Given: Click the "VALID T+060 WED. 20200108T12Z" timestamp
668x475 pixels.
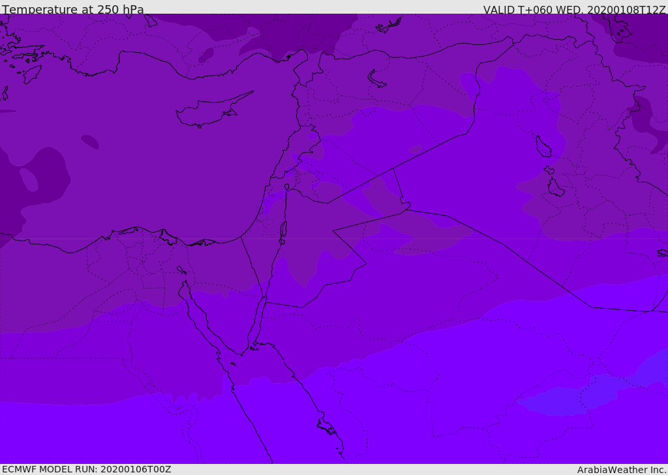Looking at the screenshot, I should coord(574,9).
